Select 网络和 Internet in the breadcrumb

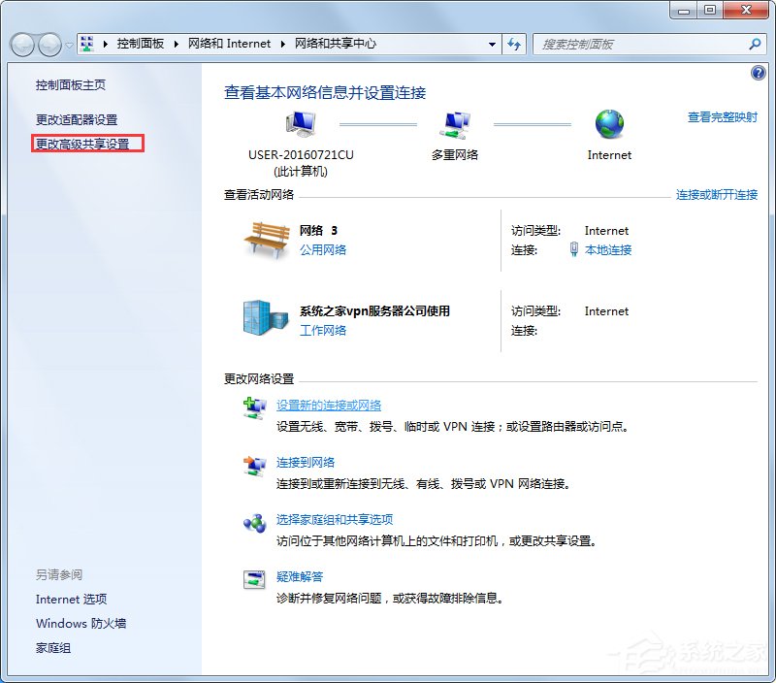(x=230, y=44)
